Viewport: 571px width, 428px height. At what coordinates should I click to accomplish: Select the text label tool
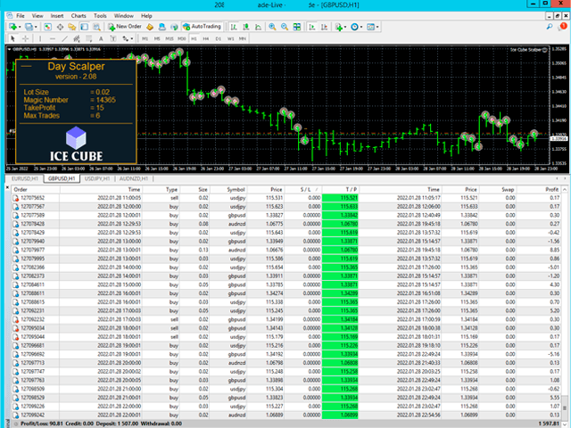101,38
